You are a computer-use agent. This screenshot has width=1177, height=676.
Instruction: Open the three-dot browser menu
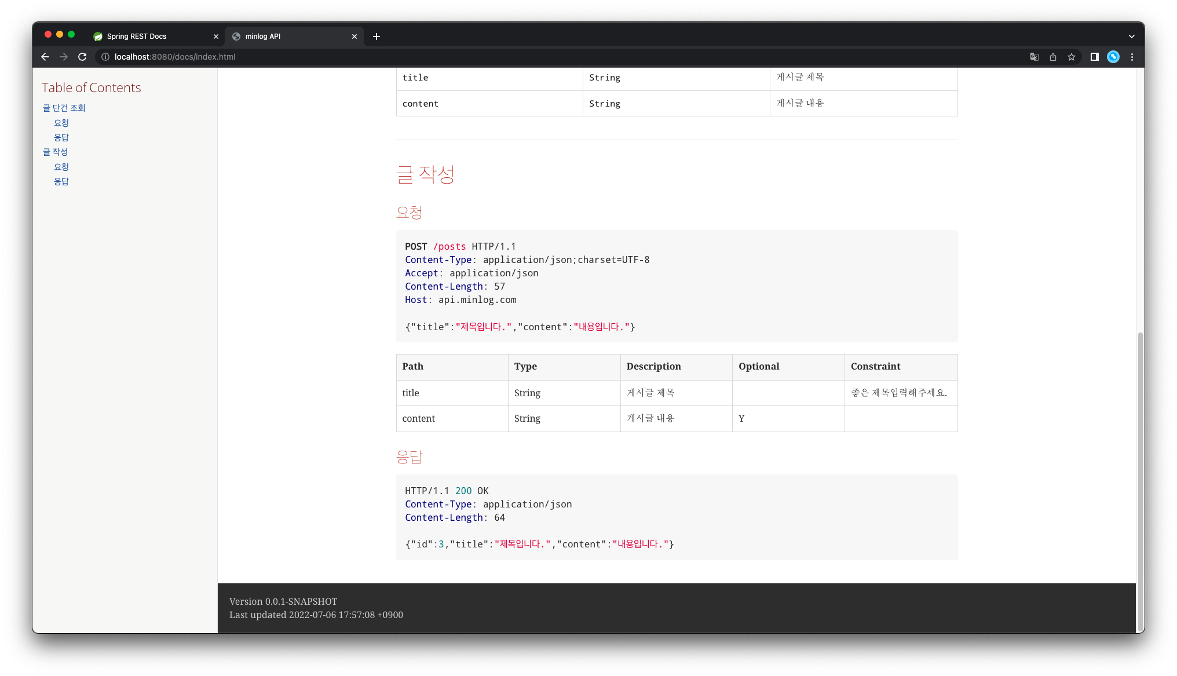tap(1132, 57)
